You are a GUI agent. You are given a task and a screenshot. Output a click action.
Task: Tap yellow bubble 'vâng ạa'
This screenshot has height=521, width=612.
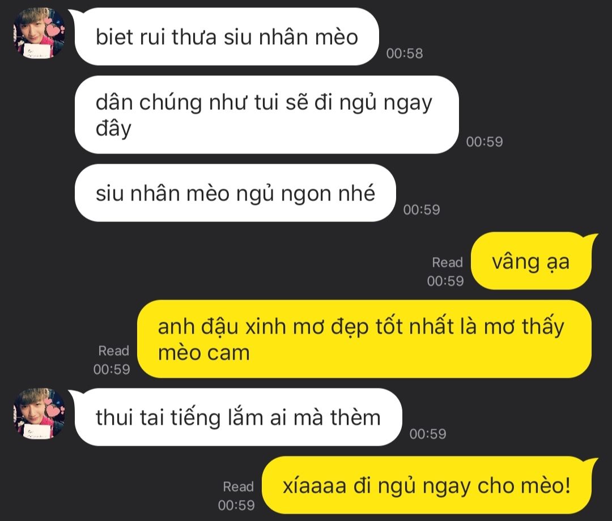pyautogui.click(x=531, y=261)
